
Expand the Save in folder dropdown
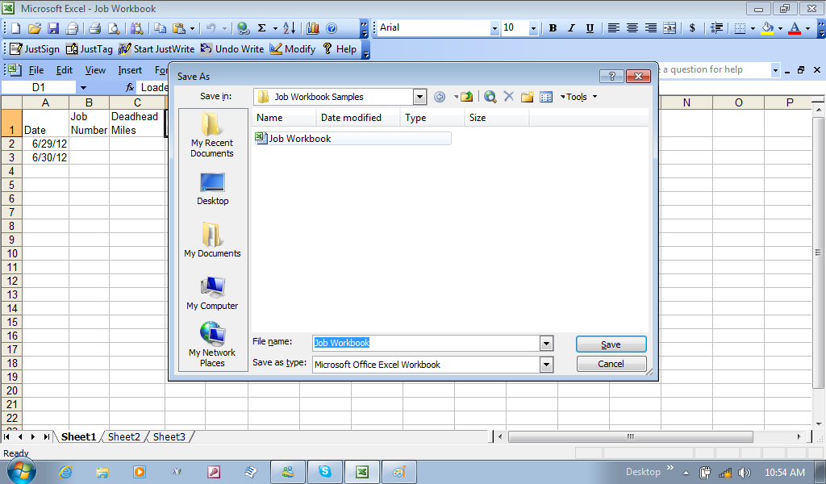tap(419, 97)
